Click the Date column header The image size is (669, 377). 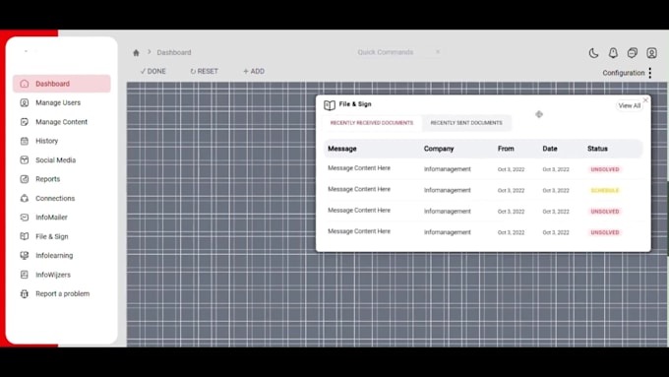click(x=550, y=149)
